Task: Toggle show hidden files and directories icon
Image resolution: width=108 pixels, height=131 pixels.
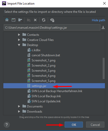Action: tap(52, 20)
